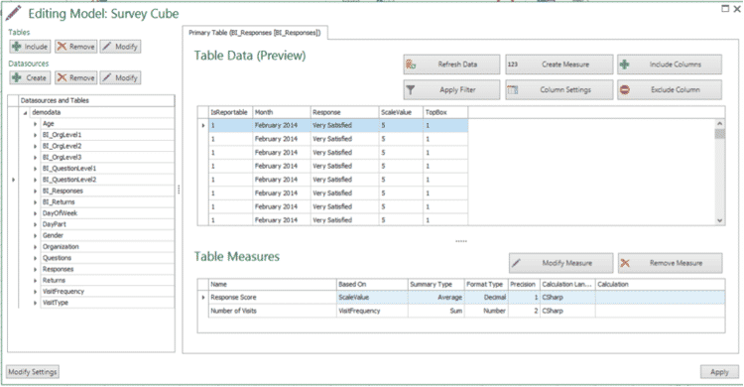The width and height of the screenshot is (744, 387).
Task: Select the BI_Returns table in tree
Action: click(x=59, y=202)
